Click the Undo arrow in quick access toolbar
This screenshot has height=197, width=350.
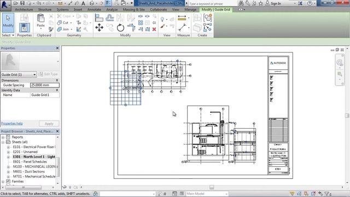39,3
